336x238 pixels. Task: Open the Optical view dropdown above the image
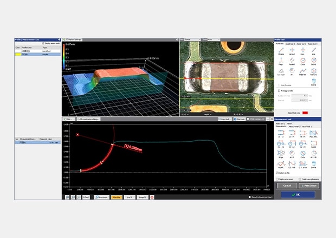click(192, 39)
